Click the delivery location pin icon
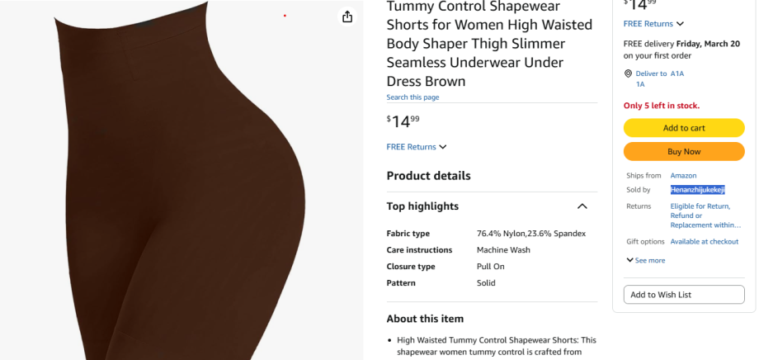The image size is (759, 360). [x=628, y=73]
